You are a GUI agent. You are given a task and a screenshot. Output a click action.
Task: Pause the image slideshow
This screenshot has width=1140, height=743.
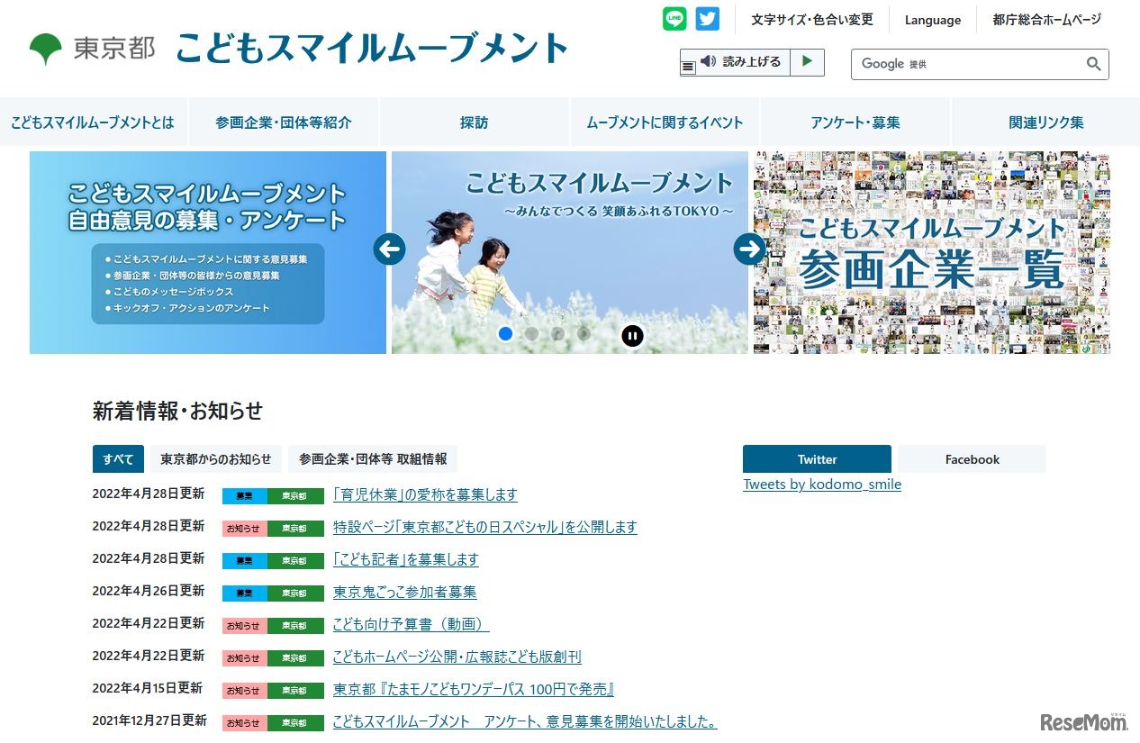point(633,335)
